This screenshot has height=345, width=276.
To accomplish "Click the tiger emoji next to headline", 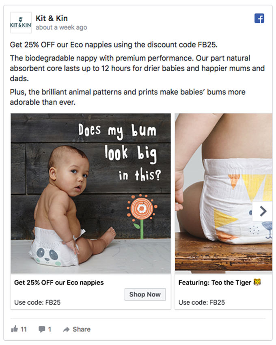I will click(x=257, y=282).
